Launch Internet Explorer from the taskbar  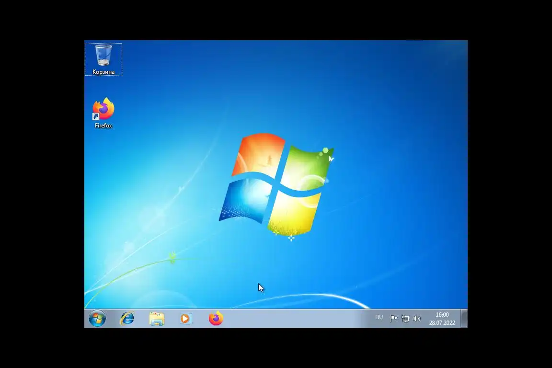coord(127,319)
